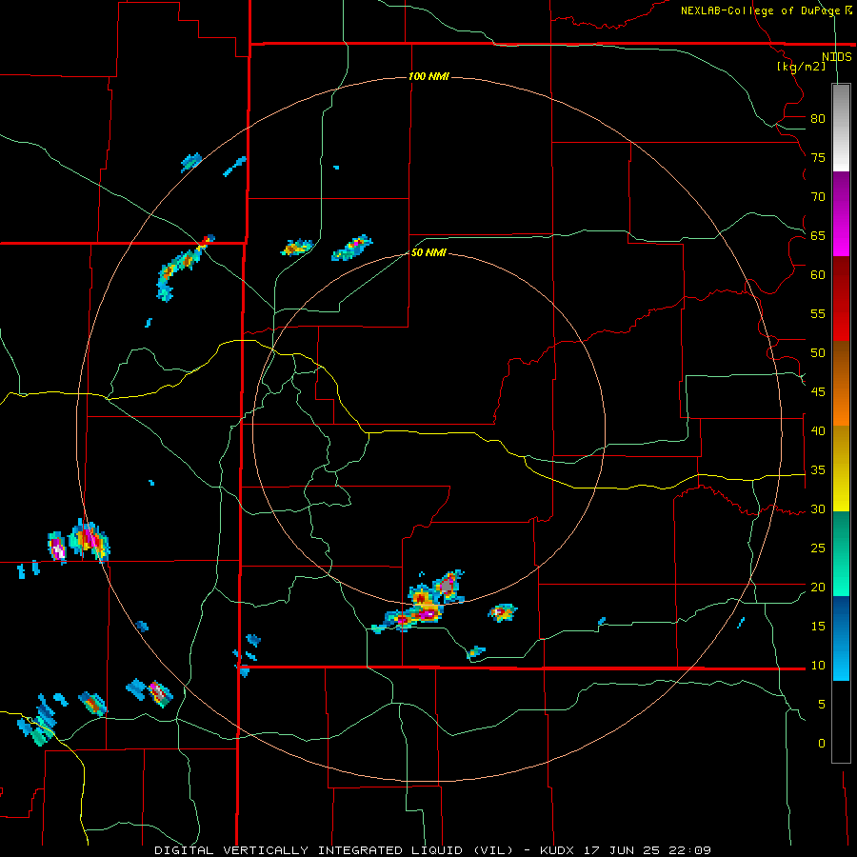Select the 65 value on the VIL scale
The width and height of the screenshot is (857, 857).
(x=818, y=235)
